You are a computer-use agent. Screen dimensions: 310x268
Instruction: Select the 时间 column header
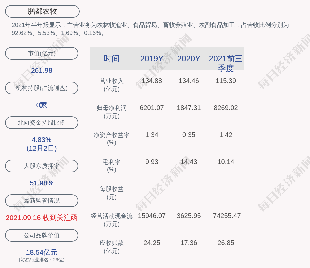pyautogui.click(x=112, y=59)
